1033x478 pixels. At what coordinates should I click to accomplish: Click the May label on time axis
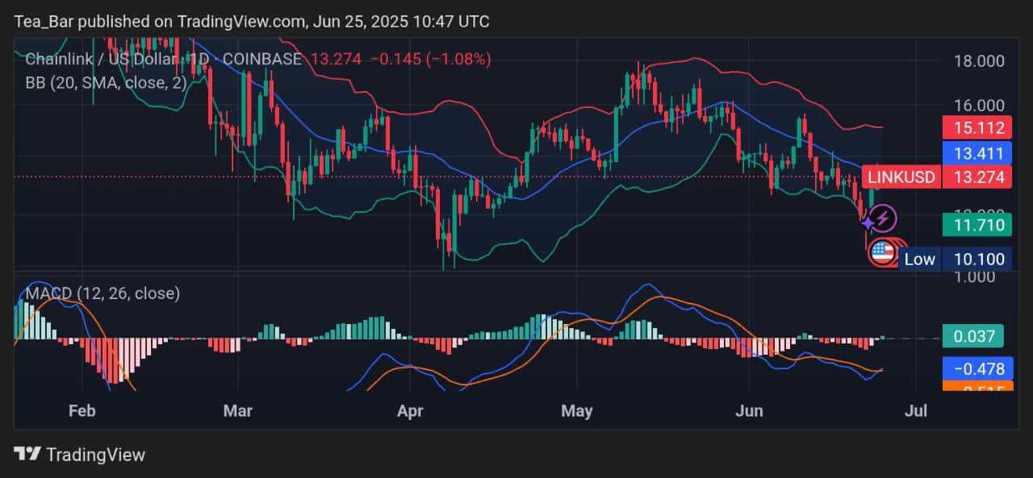577,410
